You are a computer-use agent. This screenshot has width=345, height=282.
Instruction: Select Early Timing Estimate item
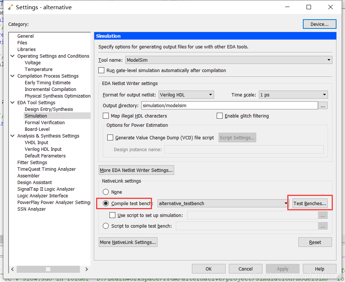(48, 82)
